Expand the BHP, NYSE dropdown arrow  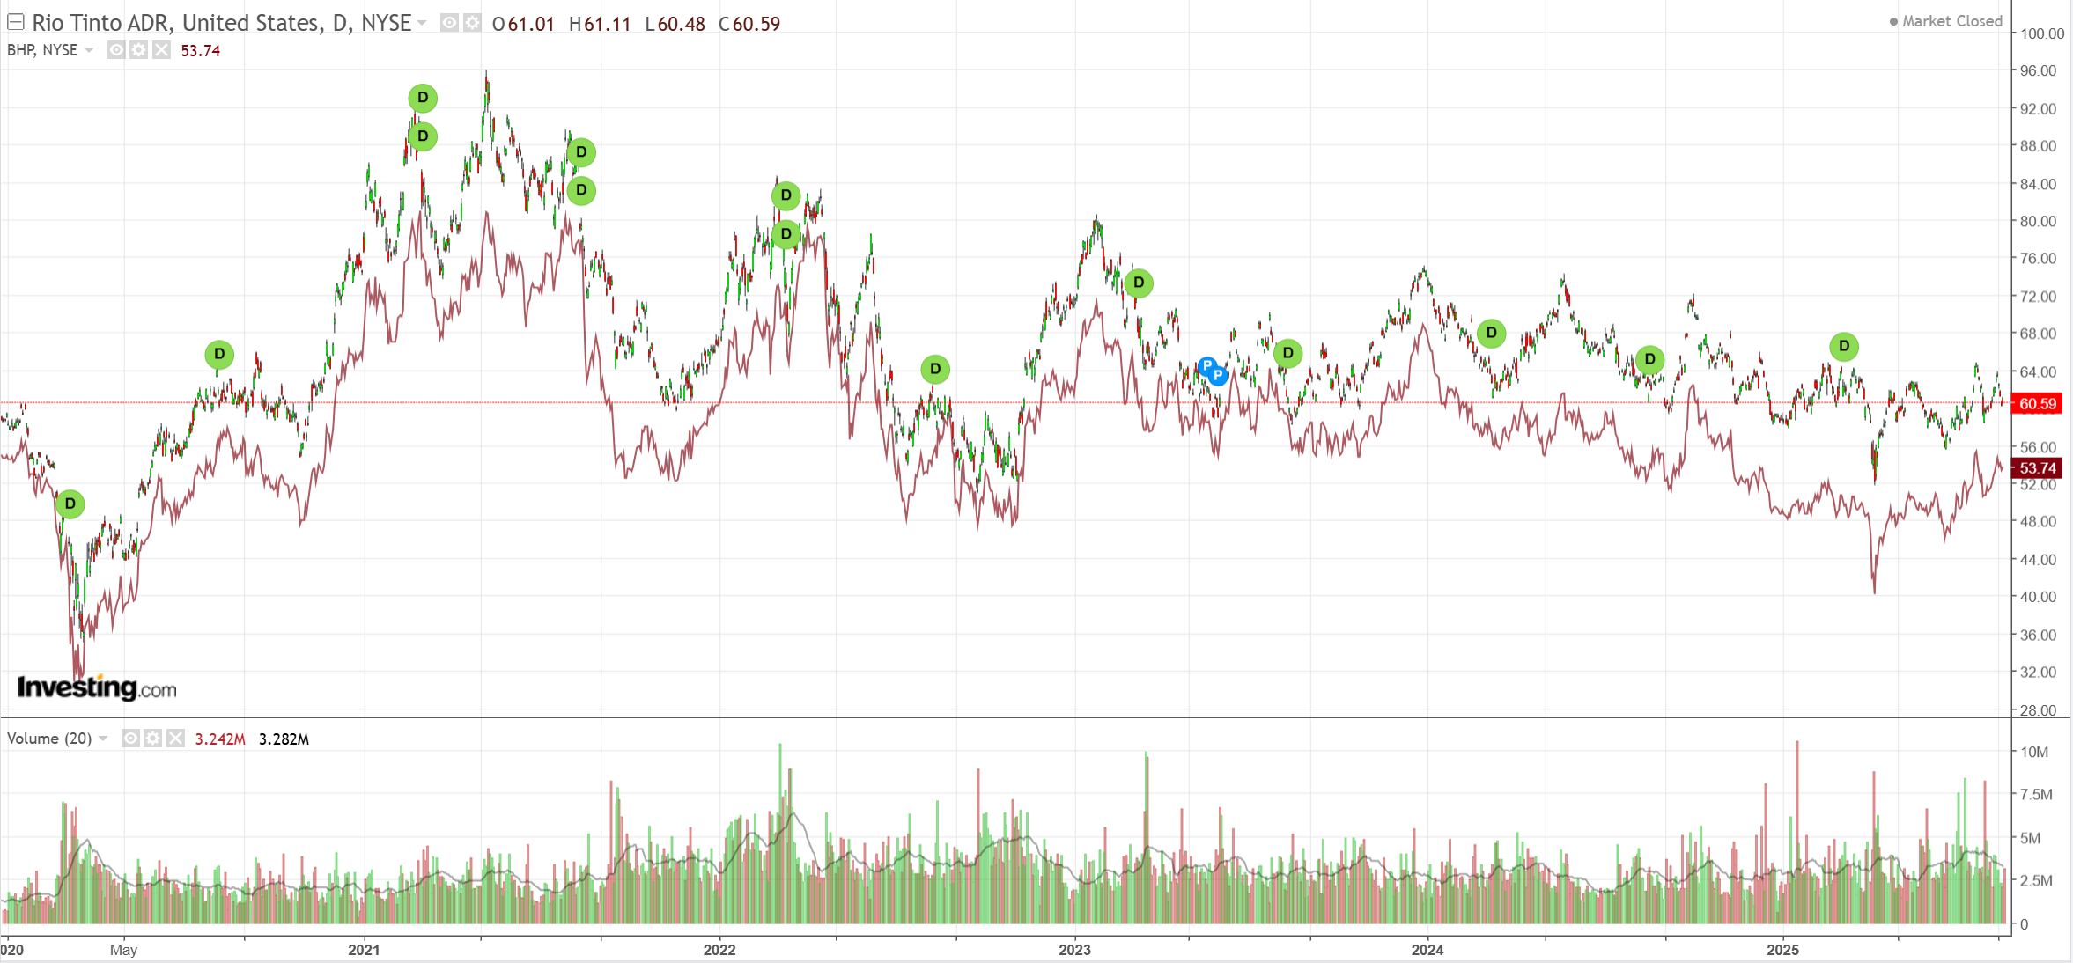89,50
